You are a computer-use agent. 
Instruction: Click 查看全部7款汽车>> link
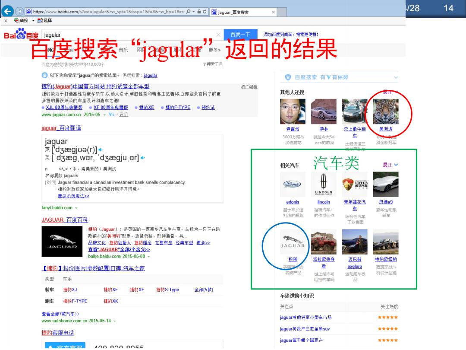[x=60, y=314]
